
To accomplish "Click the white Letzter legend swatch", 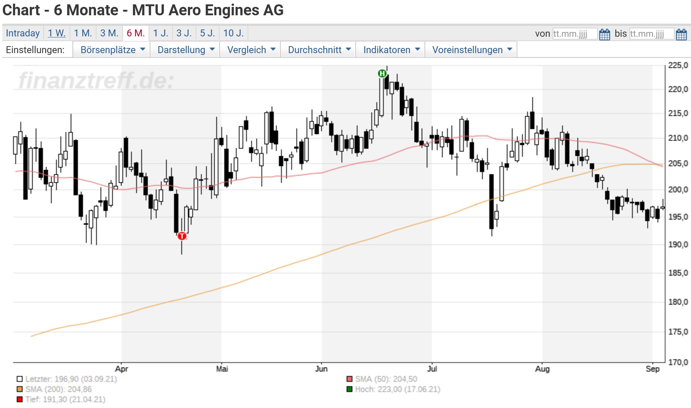I will point(20,379).
